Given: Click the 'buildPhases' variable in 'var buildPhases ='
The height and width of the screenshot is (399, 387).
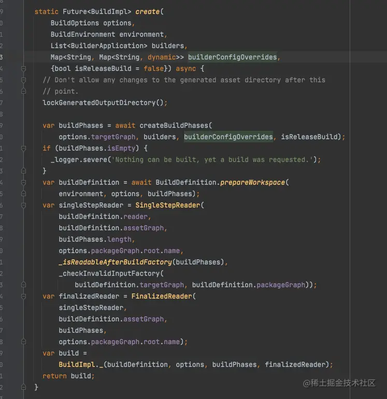Looking at the screenshot, I should tap(81, 125).
